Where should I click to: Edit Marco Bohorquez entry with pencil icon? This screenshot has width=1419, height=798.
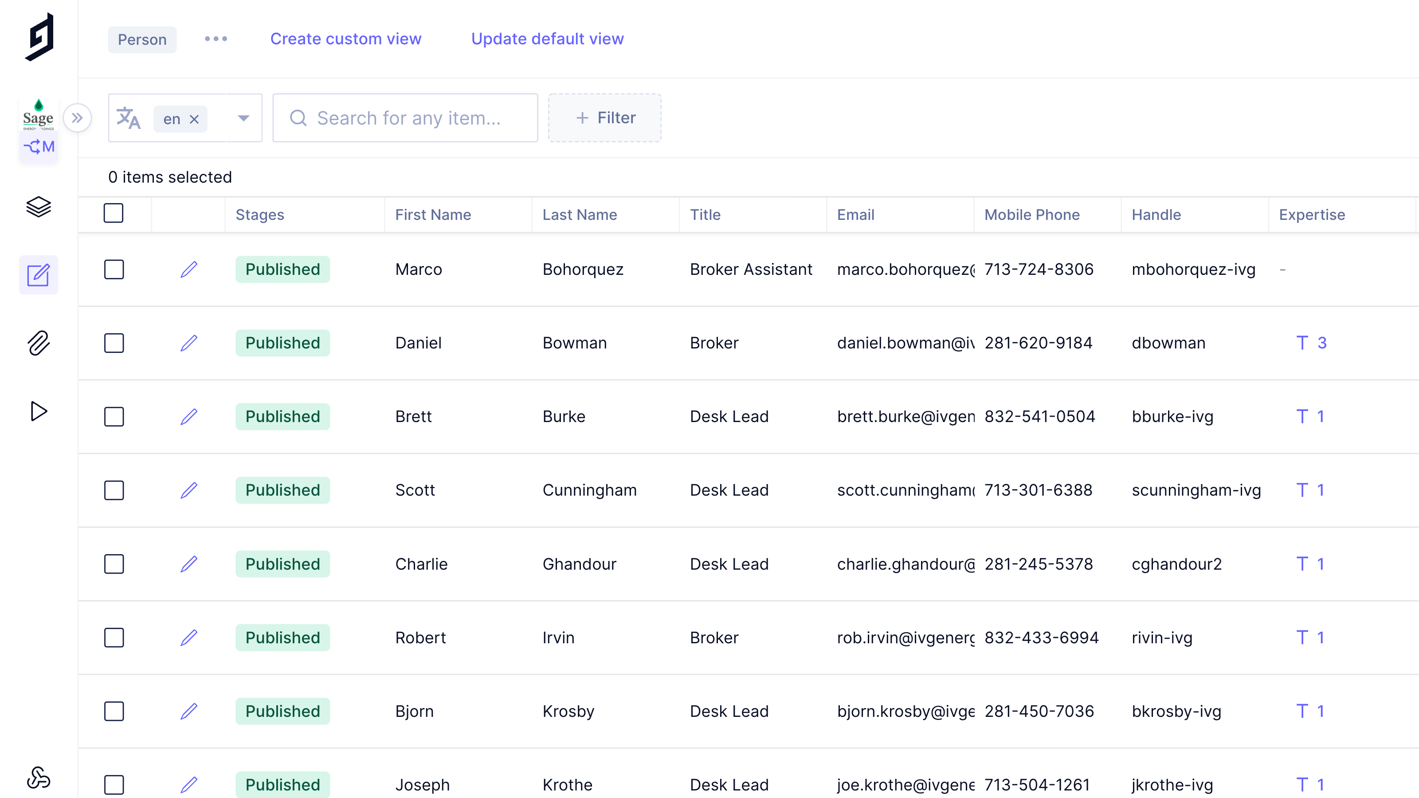coord(189,269)
